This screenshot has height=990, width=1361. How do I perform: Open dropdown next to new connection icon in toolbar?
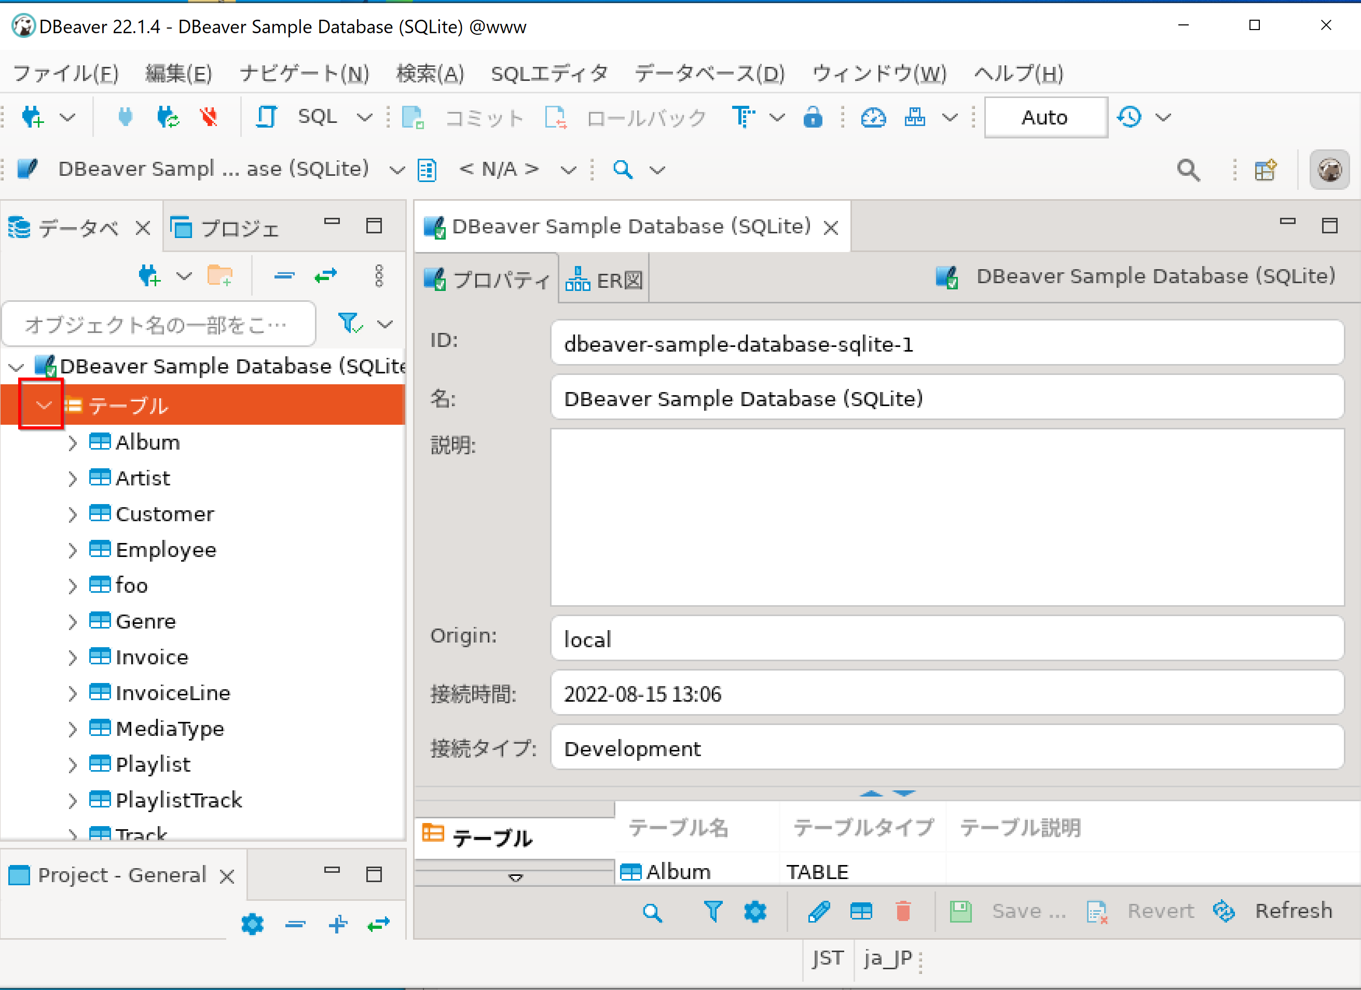click(x=68, y=117)
